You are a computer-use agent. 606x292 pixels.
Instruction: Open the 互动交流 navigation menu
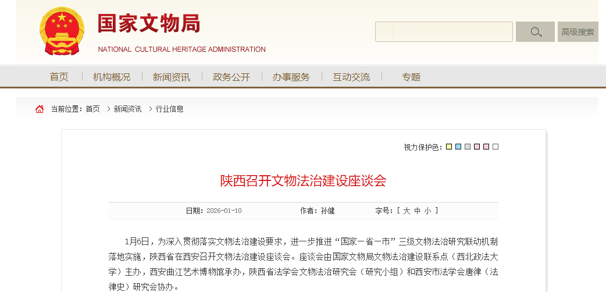click(351, 77)
